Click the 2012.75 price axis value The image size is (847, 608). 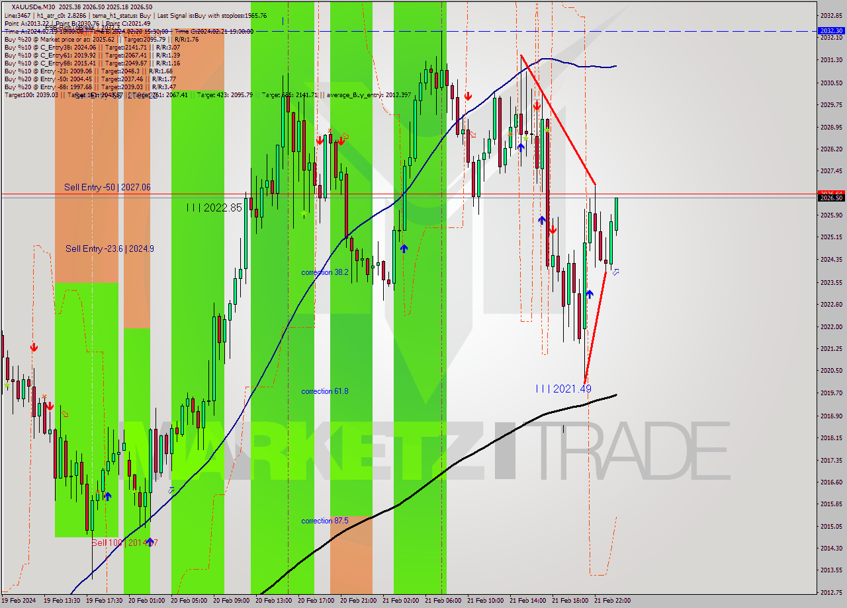coord(831,593)
